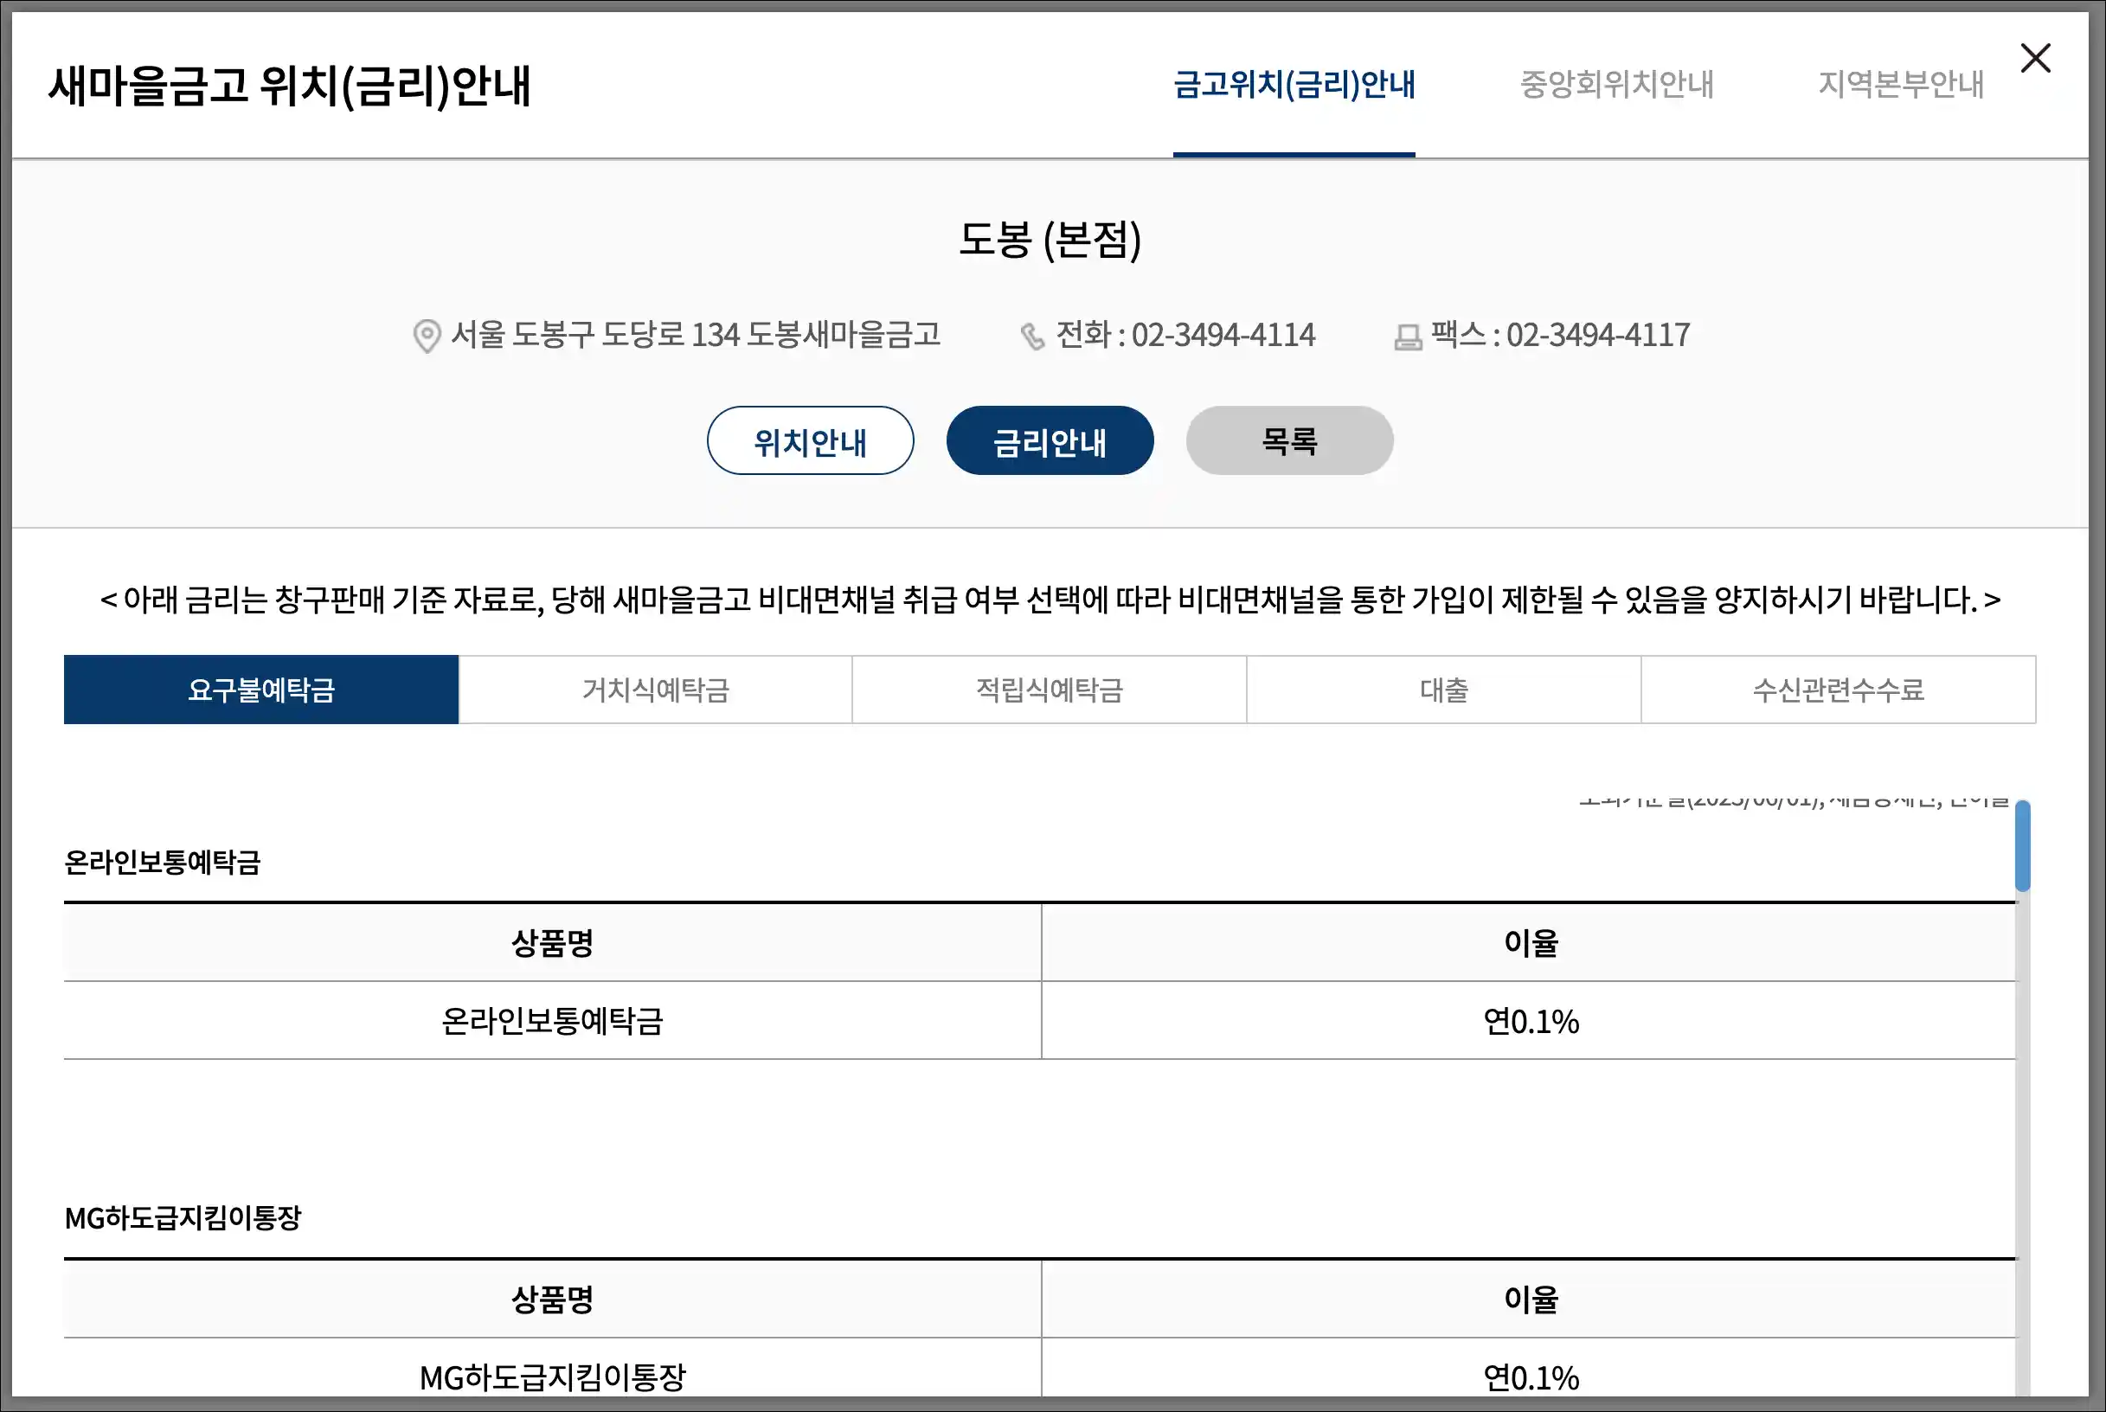The width and height of the screenshot is (2106, 1412).
Task: Select the 요구불예탁금 tab
Action: [261, 690]
